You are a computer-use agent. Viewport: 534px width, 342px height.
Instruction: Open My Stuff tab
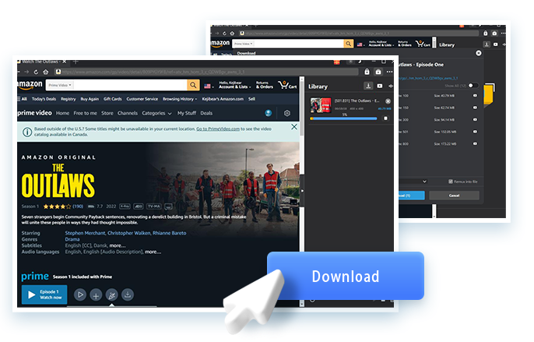(x=187, y=113)
